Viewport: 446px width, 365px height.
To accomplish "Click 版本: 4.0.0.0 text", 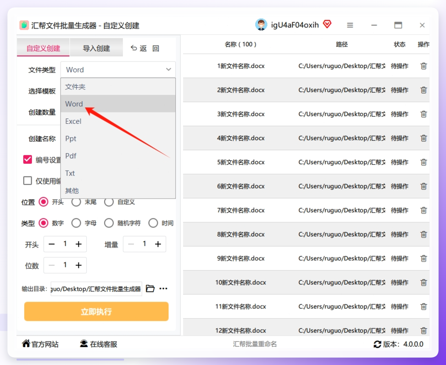I will point(403,344).
